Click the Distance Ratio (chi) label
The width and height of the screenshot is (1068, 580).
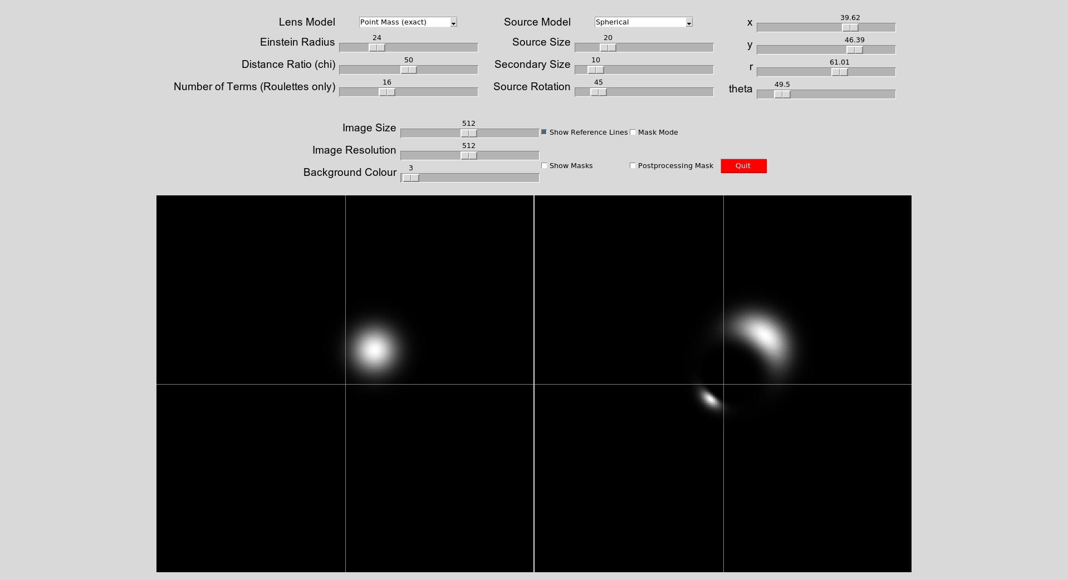[288, 65]
